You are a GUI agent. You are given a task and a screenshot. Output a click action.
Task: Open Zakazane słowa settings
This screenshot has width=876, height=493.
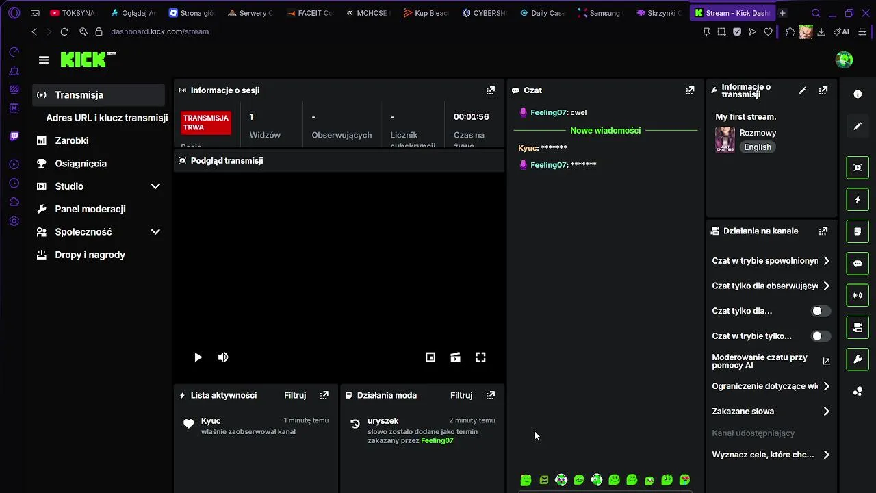click(771, 412)
